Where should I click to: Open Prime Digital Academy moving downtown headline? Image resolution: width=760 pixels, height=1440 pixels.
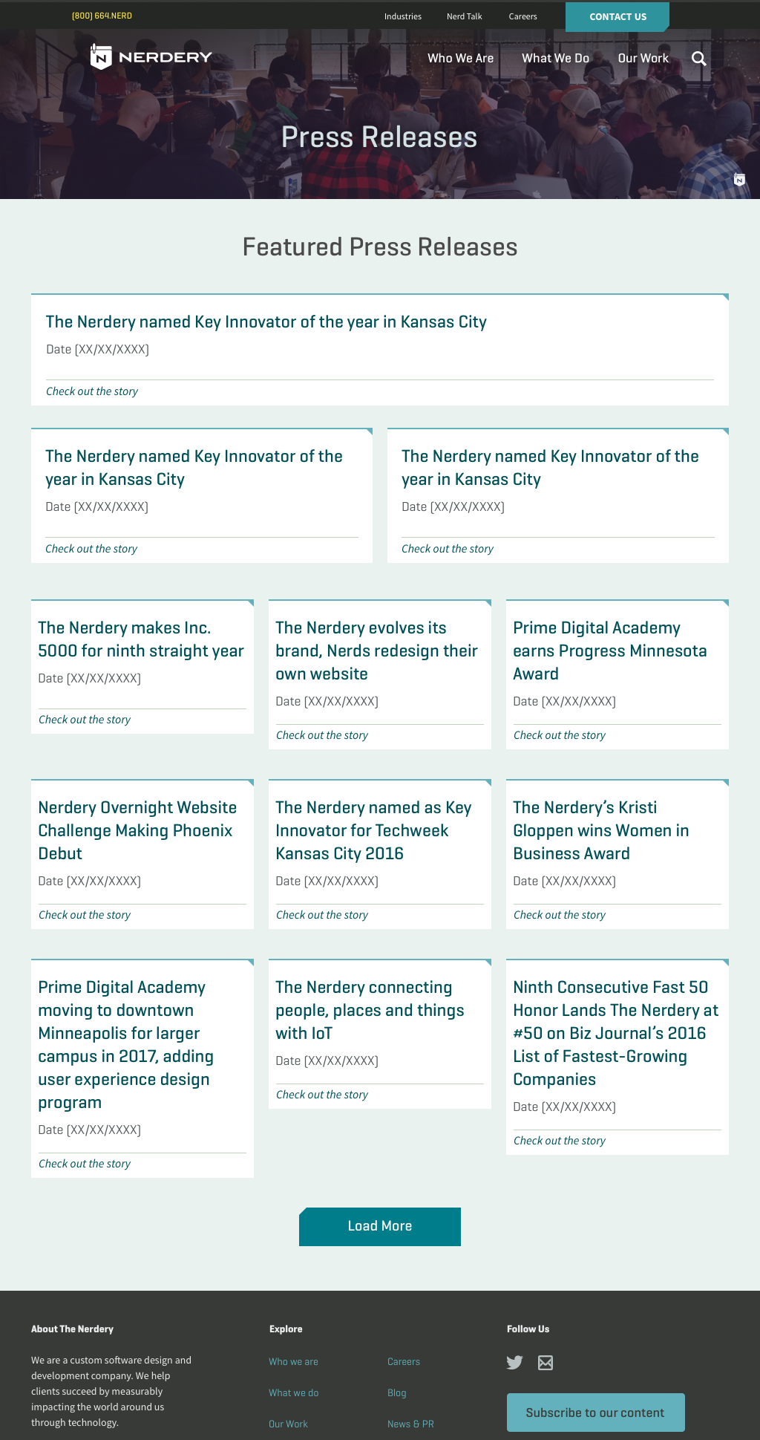coord(126,1044)
